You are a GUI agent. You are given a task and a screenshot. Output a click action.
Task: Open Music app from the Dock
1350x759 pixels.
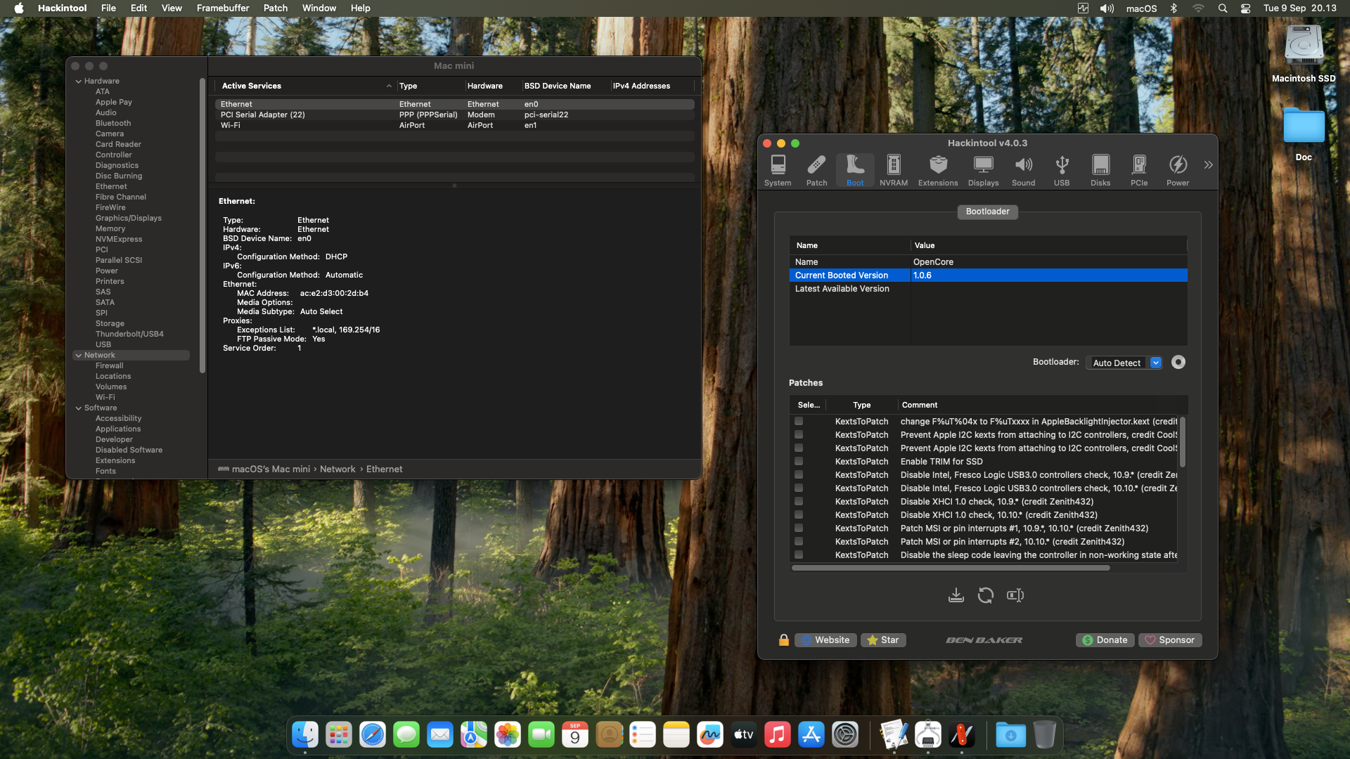[x=778, y=735]
